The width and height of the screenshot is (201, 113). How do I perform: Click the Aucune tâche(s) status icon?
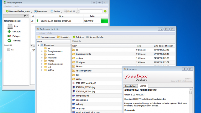pyautogui.click(x=87, y=37)
